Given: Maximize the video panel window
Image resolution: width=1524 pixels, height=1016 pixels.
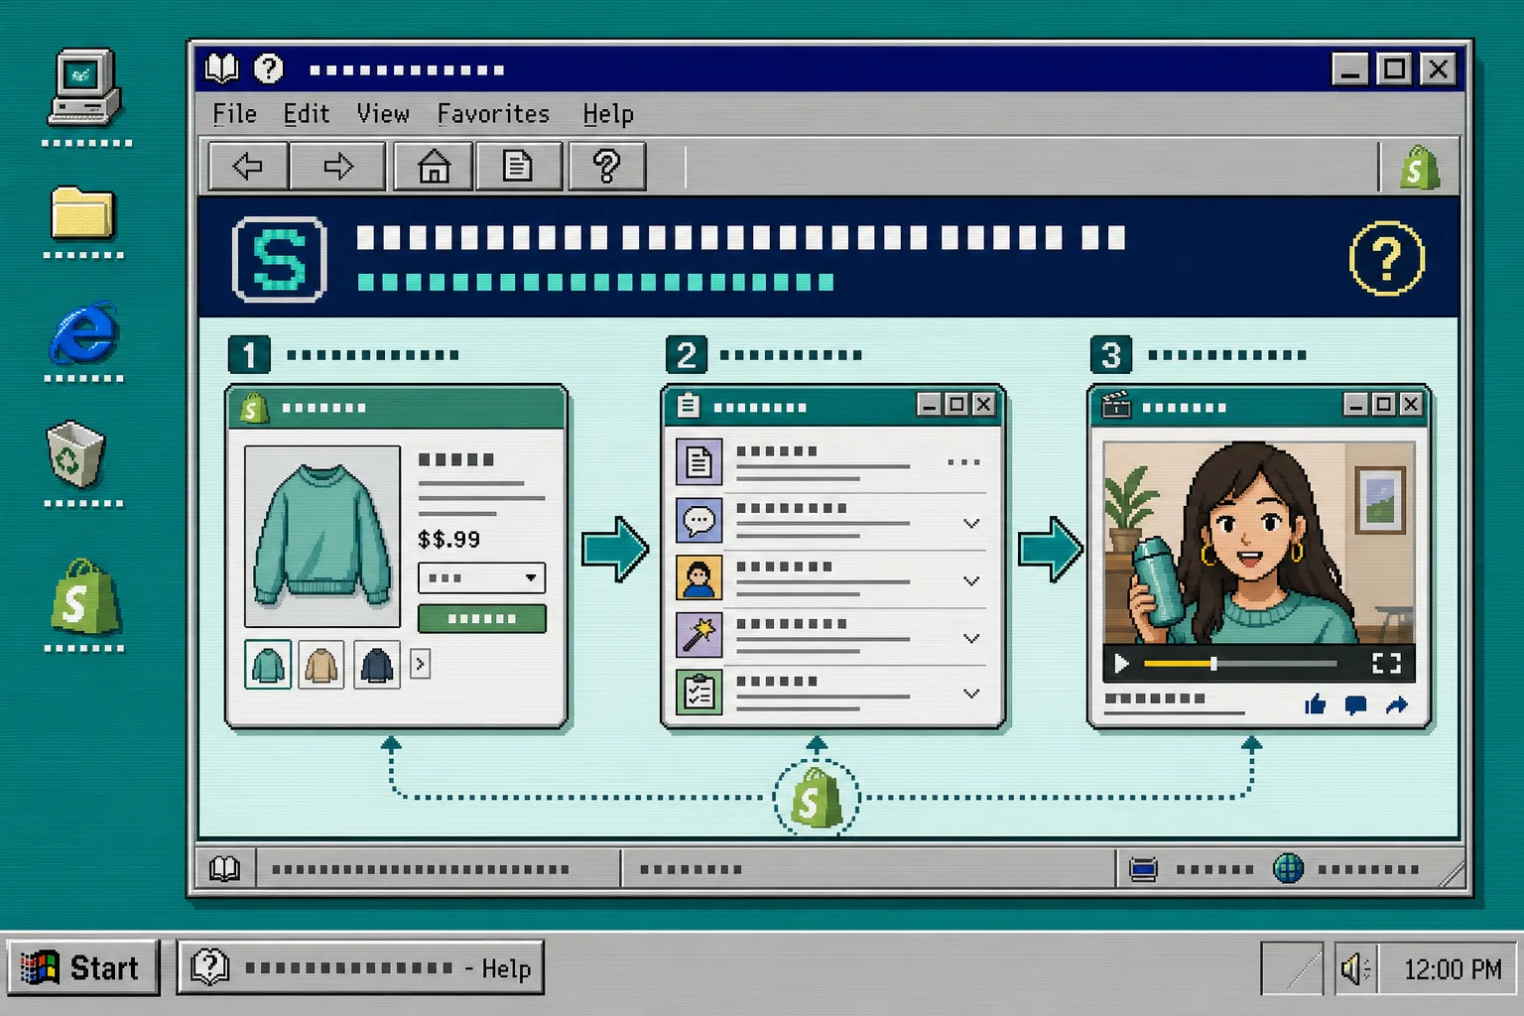Looking at the screenshot, I should (x=1383, y=404).
